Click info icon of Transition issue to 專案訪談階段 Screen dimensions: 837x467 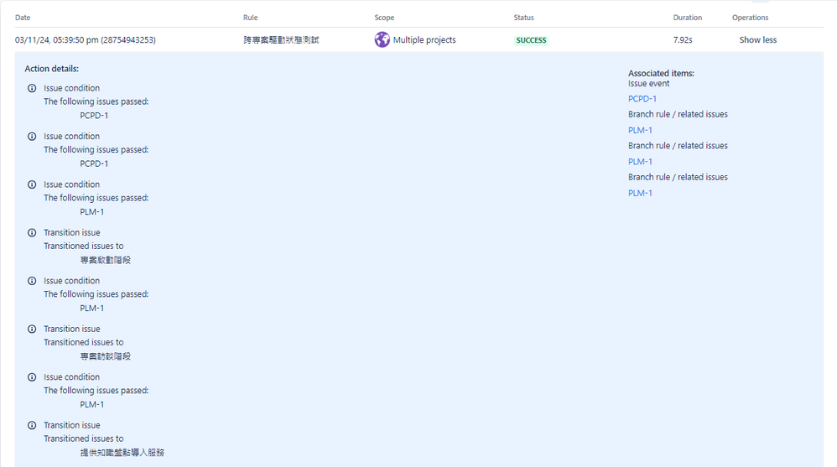point(32,329)
